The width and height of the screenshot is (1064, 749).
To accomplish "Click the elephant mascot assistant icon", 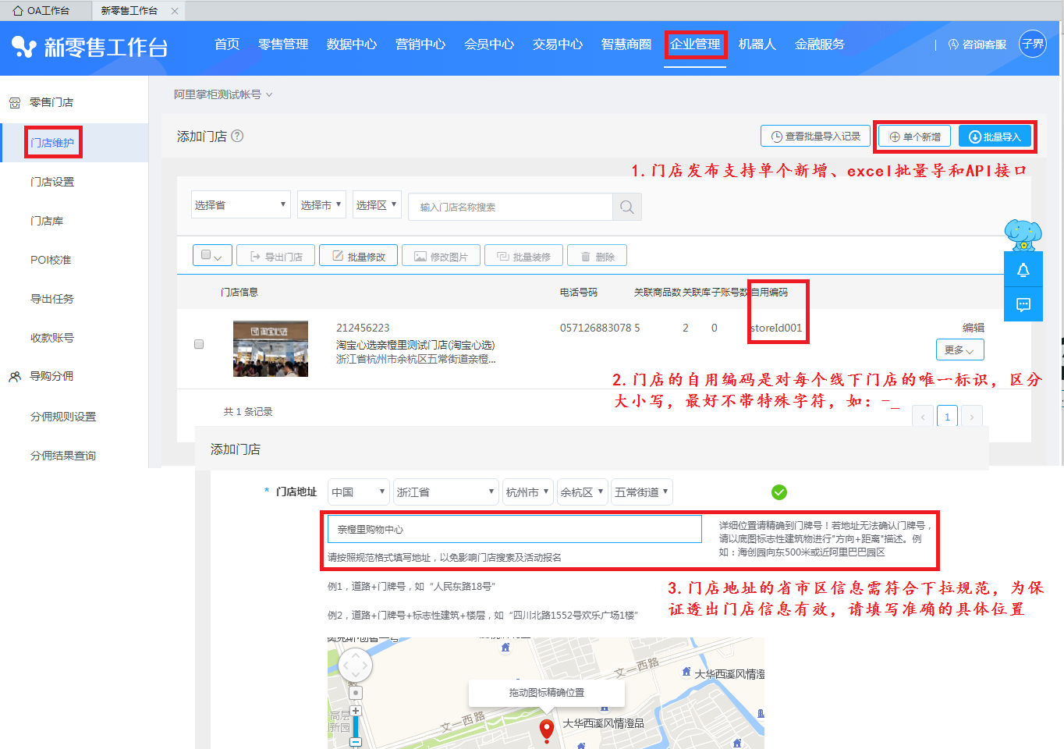I will [1023, 234].
